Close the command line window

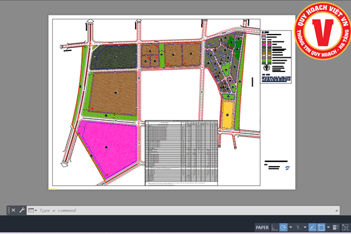[x=13, y=210]
